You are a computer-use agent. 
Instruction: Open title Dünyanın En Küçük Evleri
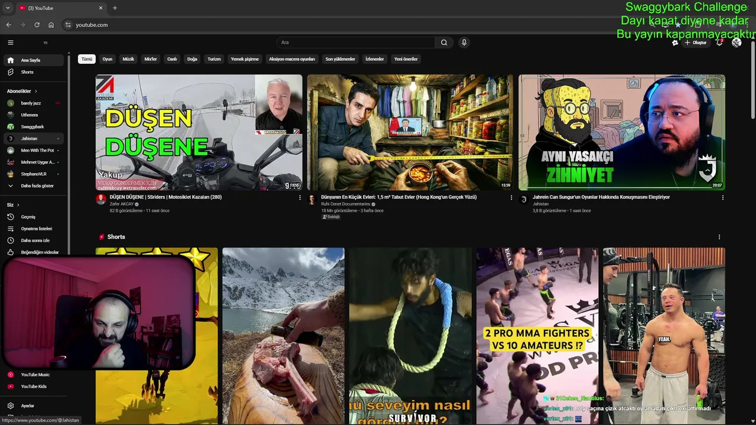coord(399,197)
